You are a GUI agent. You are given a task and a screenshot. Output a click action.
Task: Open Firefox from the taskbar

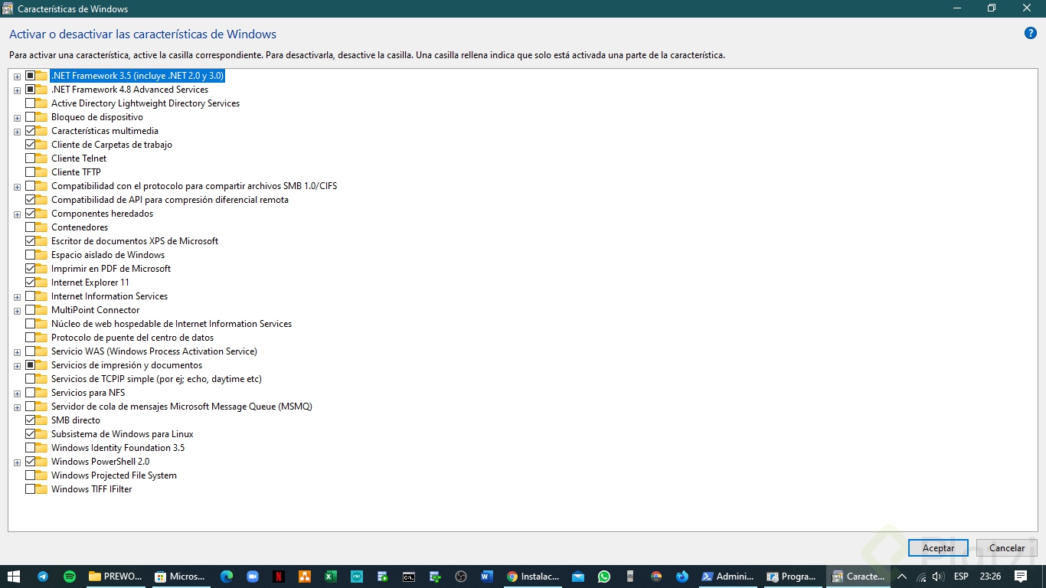[682, 577]
